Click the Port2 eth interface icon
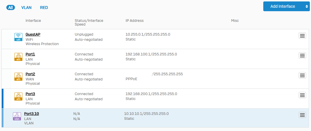The image size is (311, 131). [x=18, y=77]
